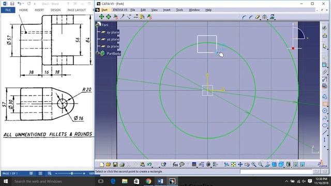
Task: Select the Circle sketch tool
Action: pyautogui.click(x=325, y=111)
